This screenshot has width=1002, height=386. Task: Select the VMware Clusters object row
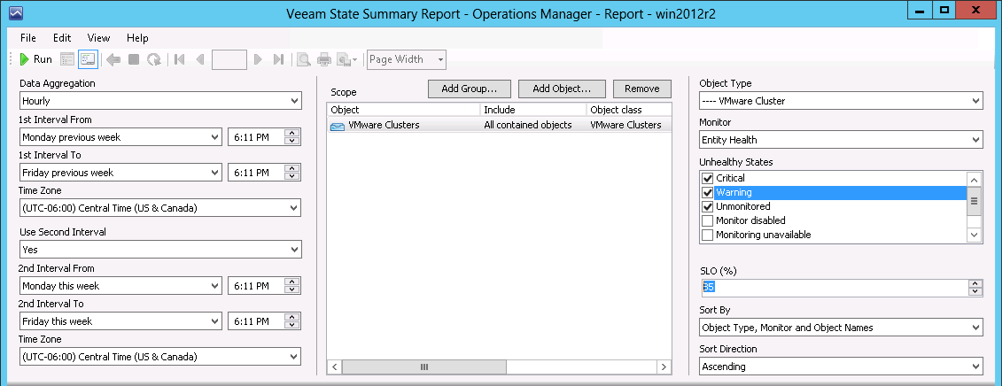point(499,125)
